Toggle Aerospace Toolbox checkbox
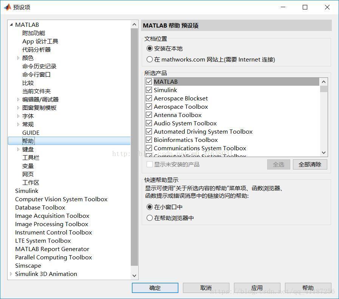The height and width of the screenshot is (299, 339). click(149, 106)
